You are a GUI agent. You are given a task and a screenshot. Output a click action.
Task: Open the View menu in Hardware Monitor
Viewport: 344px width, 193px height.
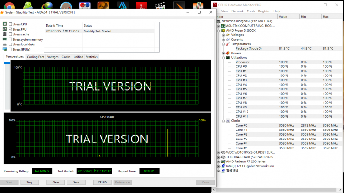(x=224, y=11)
